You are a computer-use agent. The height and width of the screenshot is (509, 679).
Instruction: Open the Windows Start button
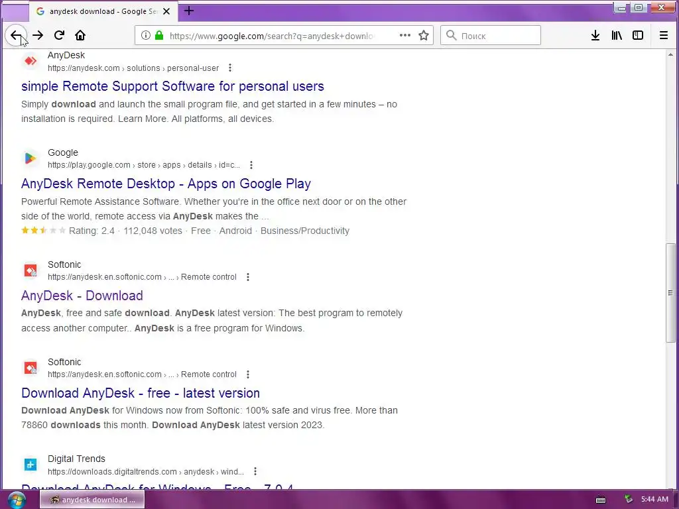17,500
